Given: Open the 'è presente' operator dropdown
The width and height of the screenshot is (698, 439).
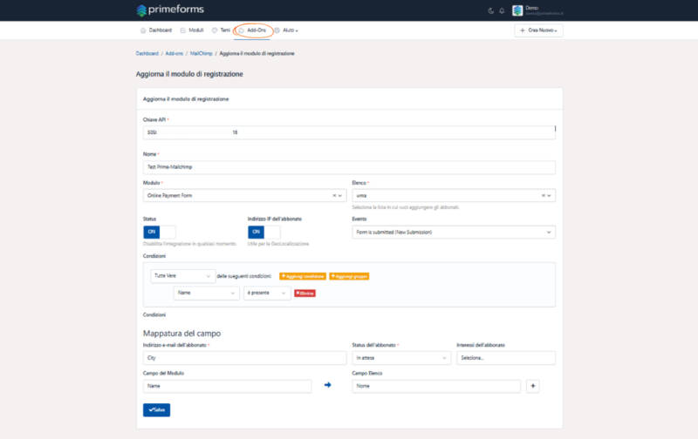Looking at the screenshot, I should (x=267, y=293).
